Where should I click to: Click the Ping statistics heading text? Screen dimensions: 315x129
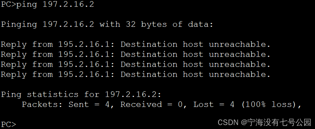click(40, 94)
